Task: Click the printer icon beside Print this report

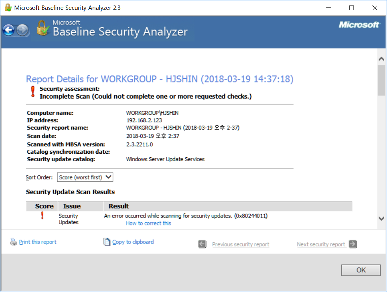Action: tap(13, 242)
